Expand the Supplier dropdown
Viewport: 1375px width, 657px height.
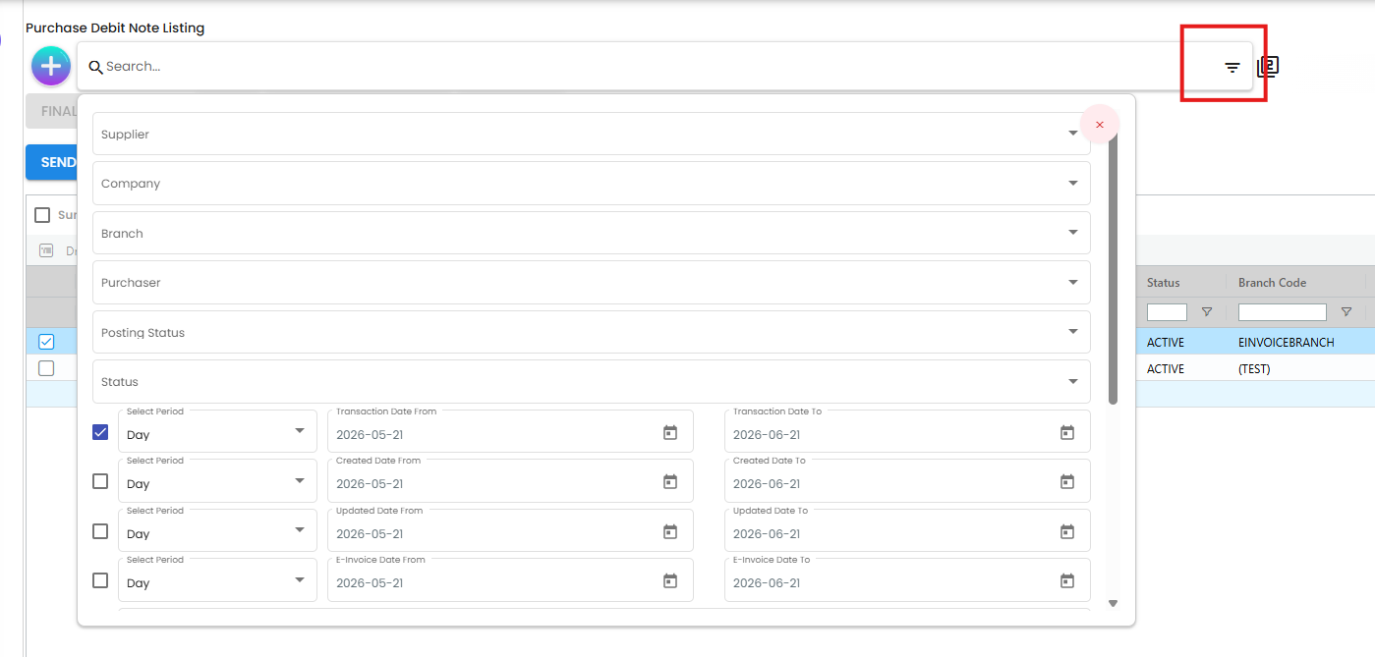coord(592,134)
